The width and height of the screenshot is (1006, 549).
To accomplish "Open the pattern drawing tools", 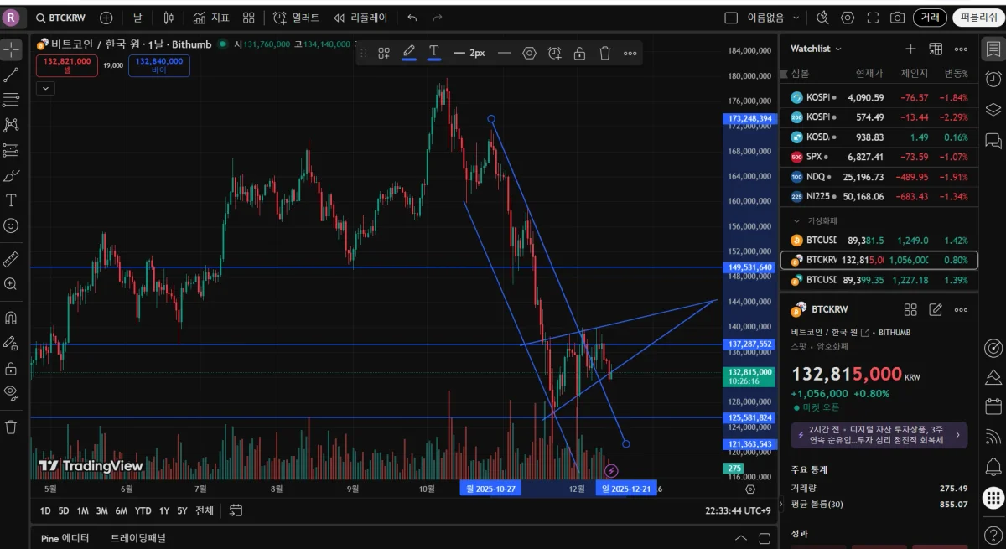I will (x=11, y=125).
